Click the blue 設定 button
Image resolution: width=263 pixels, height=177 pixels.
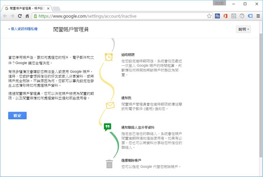(17, 115)
